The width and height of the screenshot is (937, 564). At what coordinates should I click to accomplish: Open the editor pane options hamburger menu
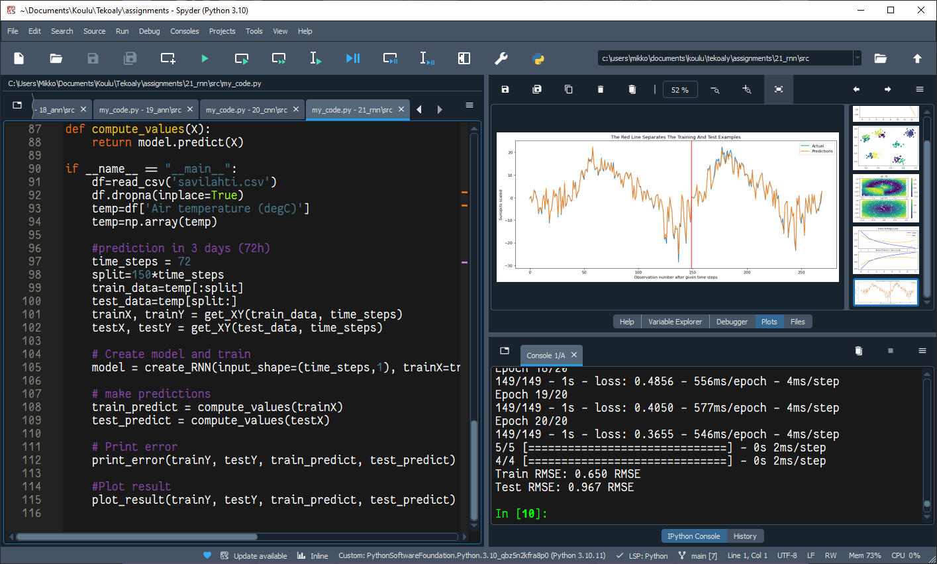coord(469,105)
